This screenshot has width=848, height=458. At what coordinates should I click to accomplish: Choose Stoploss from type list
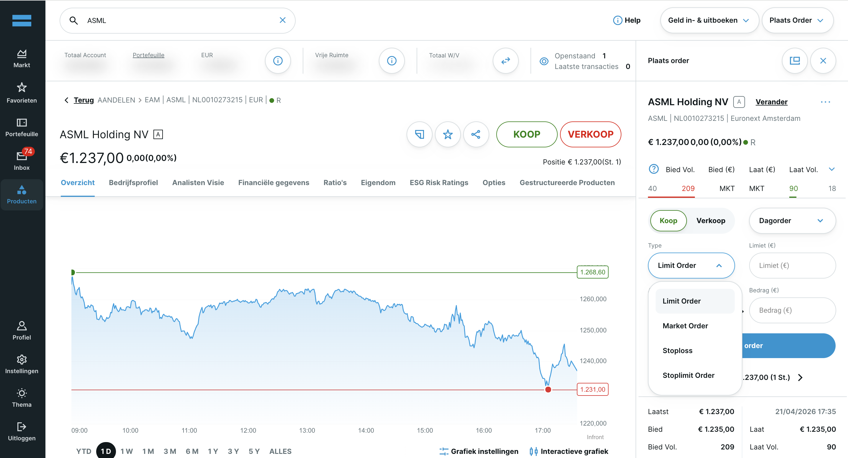pos(695,350)
